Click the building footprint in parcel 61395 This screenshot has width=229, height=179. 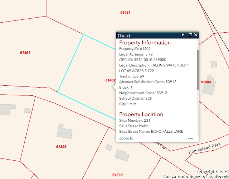point(64,131)
